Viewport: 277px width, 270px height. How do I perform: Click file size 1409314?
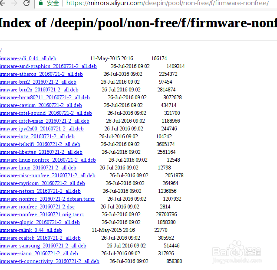tap(175, 66)
